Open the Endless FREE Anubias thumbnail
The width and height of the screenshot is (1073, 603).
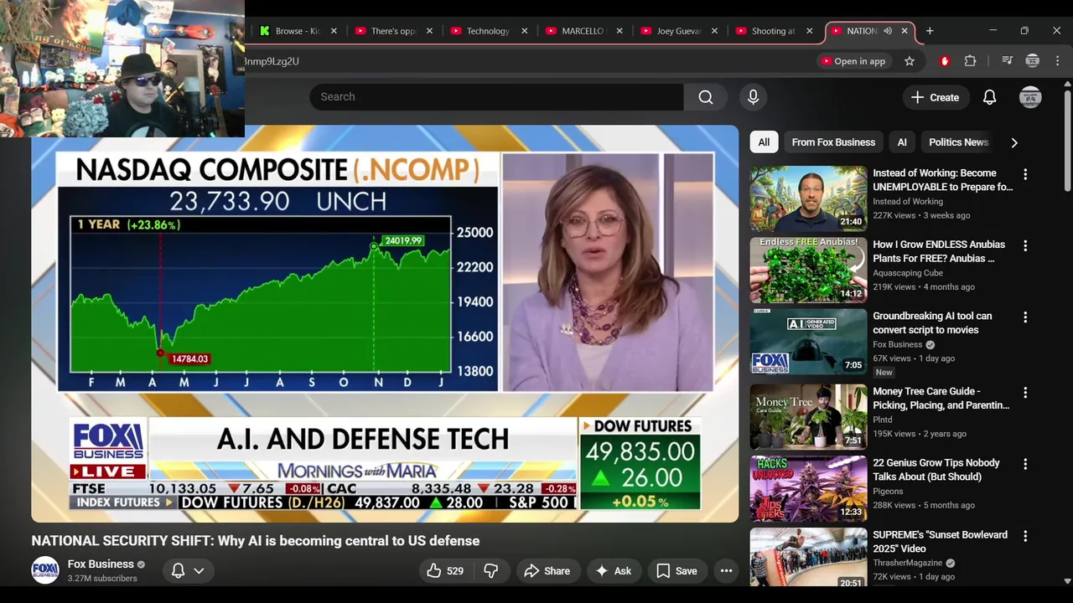coord(808,270)
